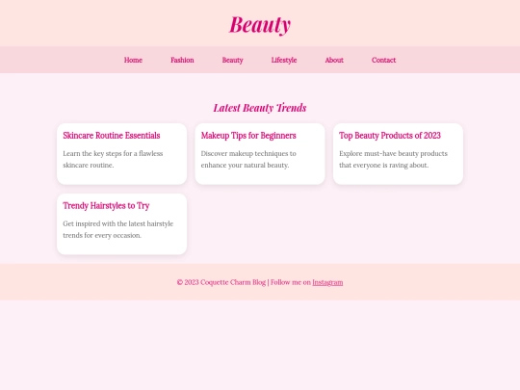Click the Discover makeup techniques description
The image size is (520, 390).
point(248,159)
